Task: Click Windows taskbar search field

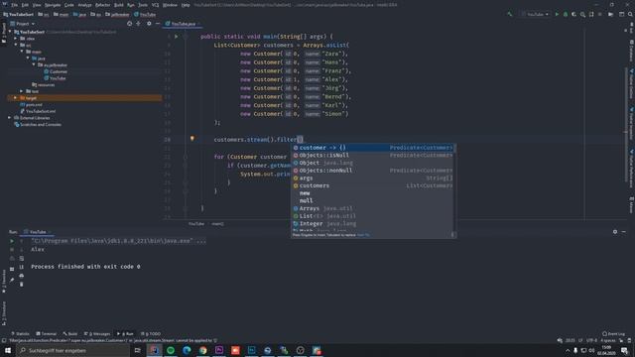Action: [72, 350]
